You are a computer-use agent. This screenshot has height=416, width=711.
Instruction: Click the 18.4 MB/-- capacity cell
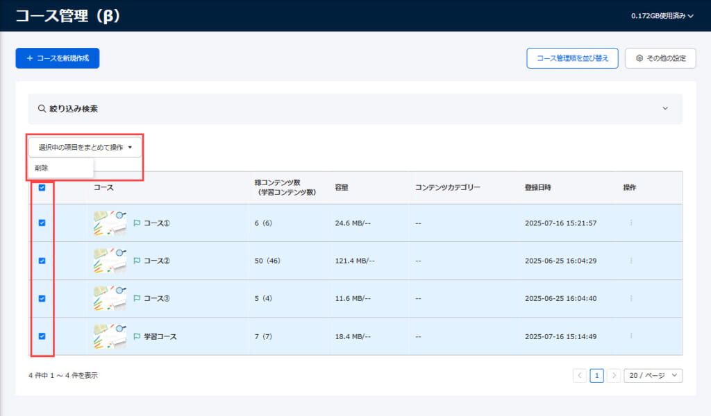353,336
